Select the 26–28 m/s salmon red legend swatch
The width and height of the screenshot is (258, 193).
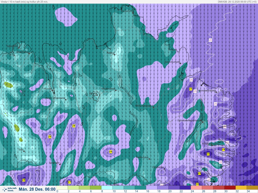pyautogui.click(x=207, y=188)
